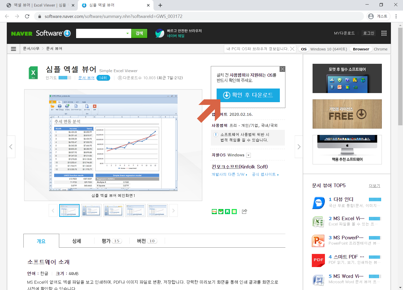Screen dimensions: 403x290
Task: Open 개발사의 다른 S/W link
Action: point(229,175)
